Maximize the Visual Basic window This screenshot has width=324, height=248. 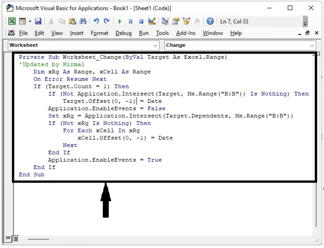(290, 8)
